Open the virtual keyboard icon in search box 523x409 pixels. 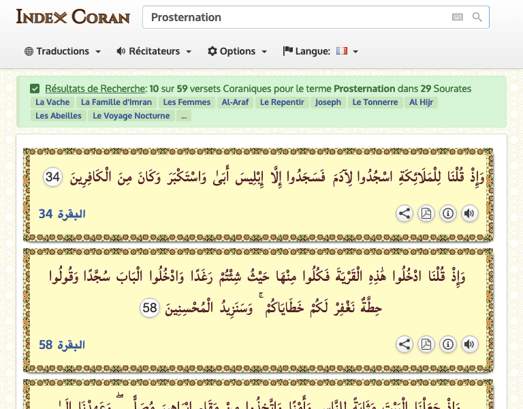click(457, 17)
